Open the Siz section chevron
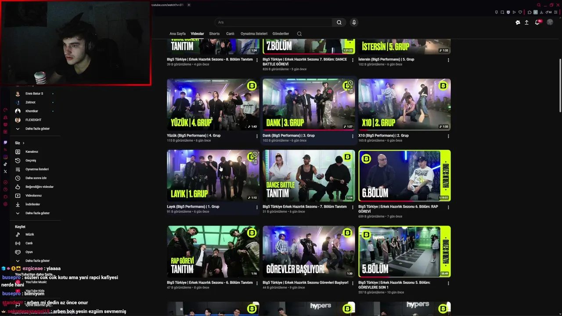The height and width of the screenshot is (316, 562). (x=23, y=143)
